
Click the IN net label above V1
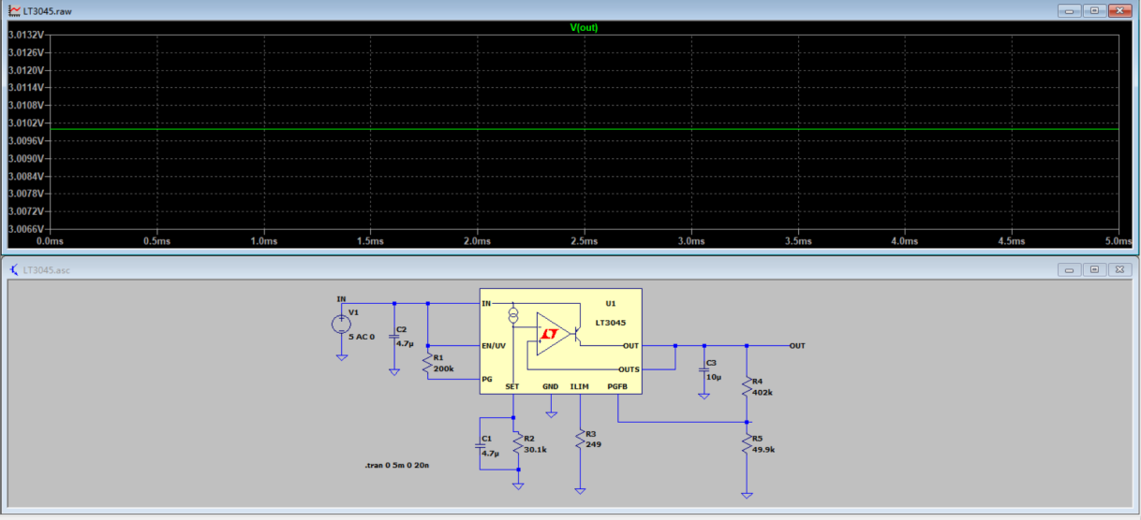(x=342, y=299)
